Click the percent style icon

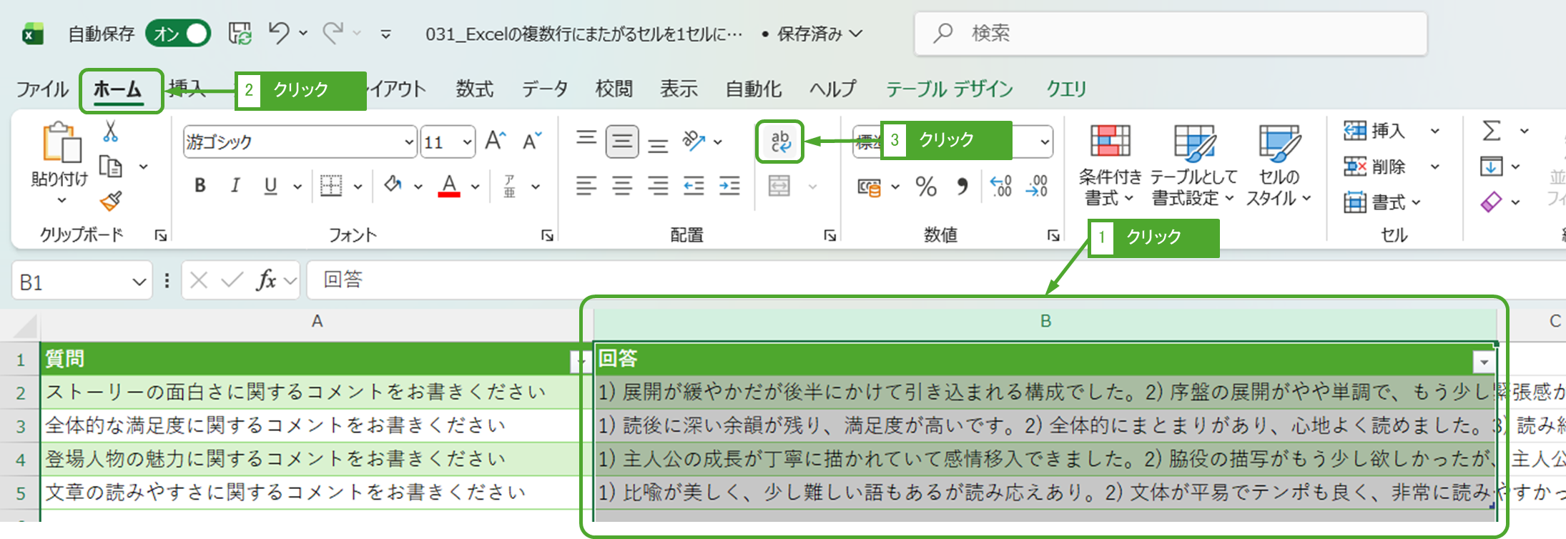[x=926, y=187]
